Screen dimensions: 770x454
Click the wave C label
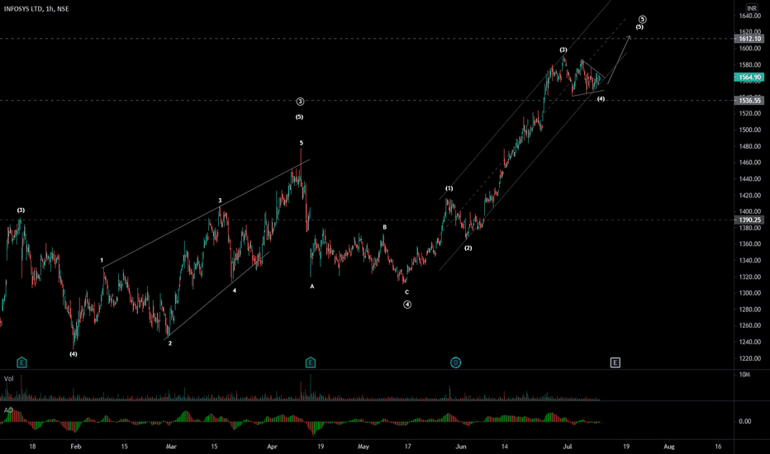point(406,292)
